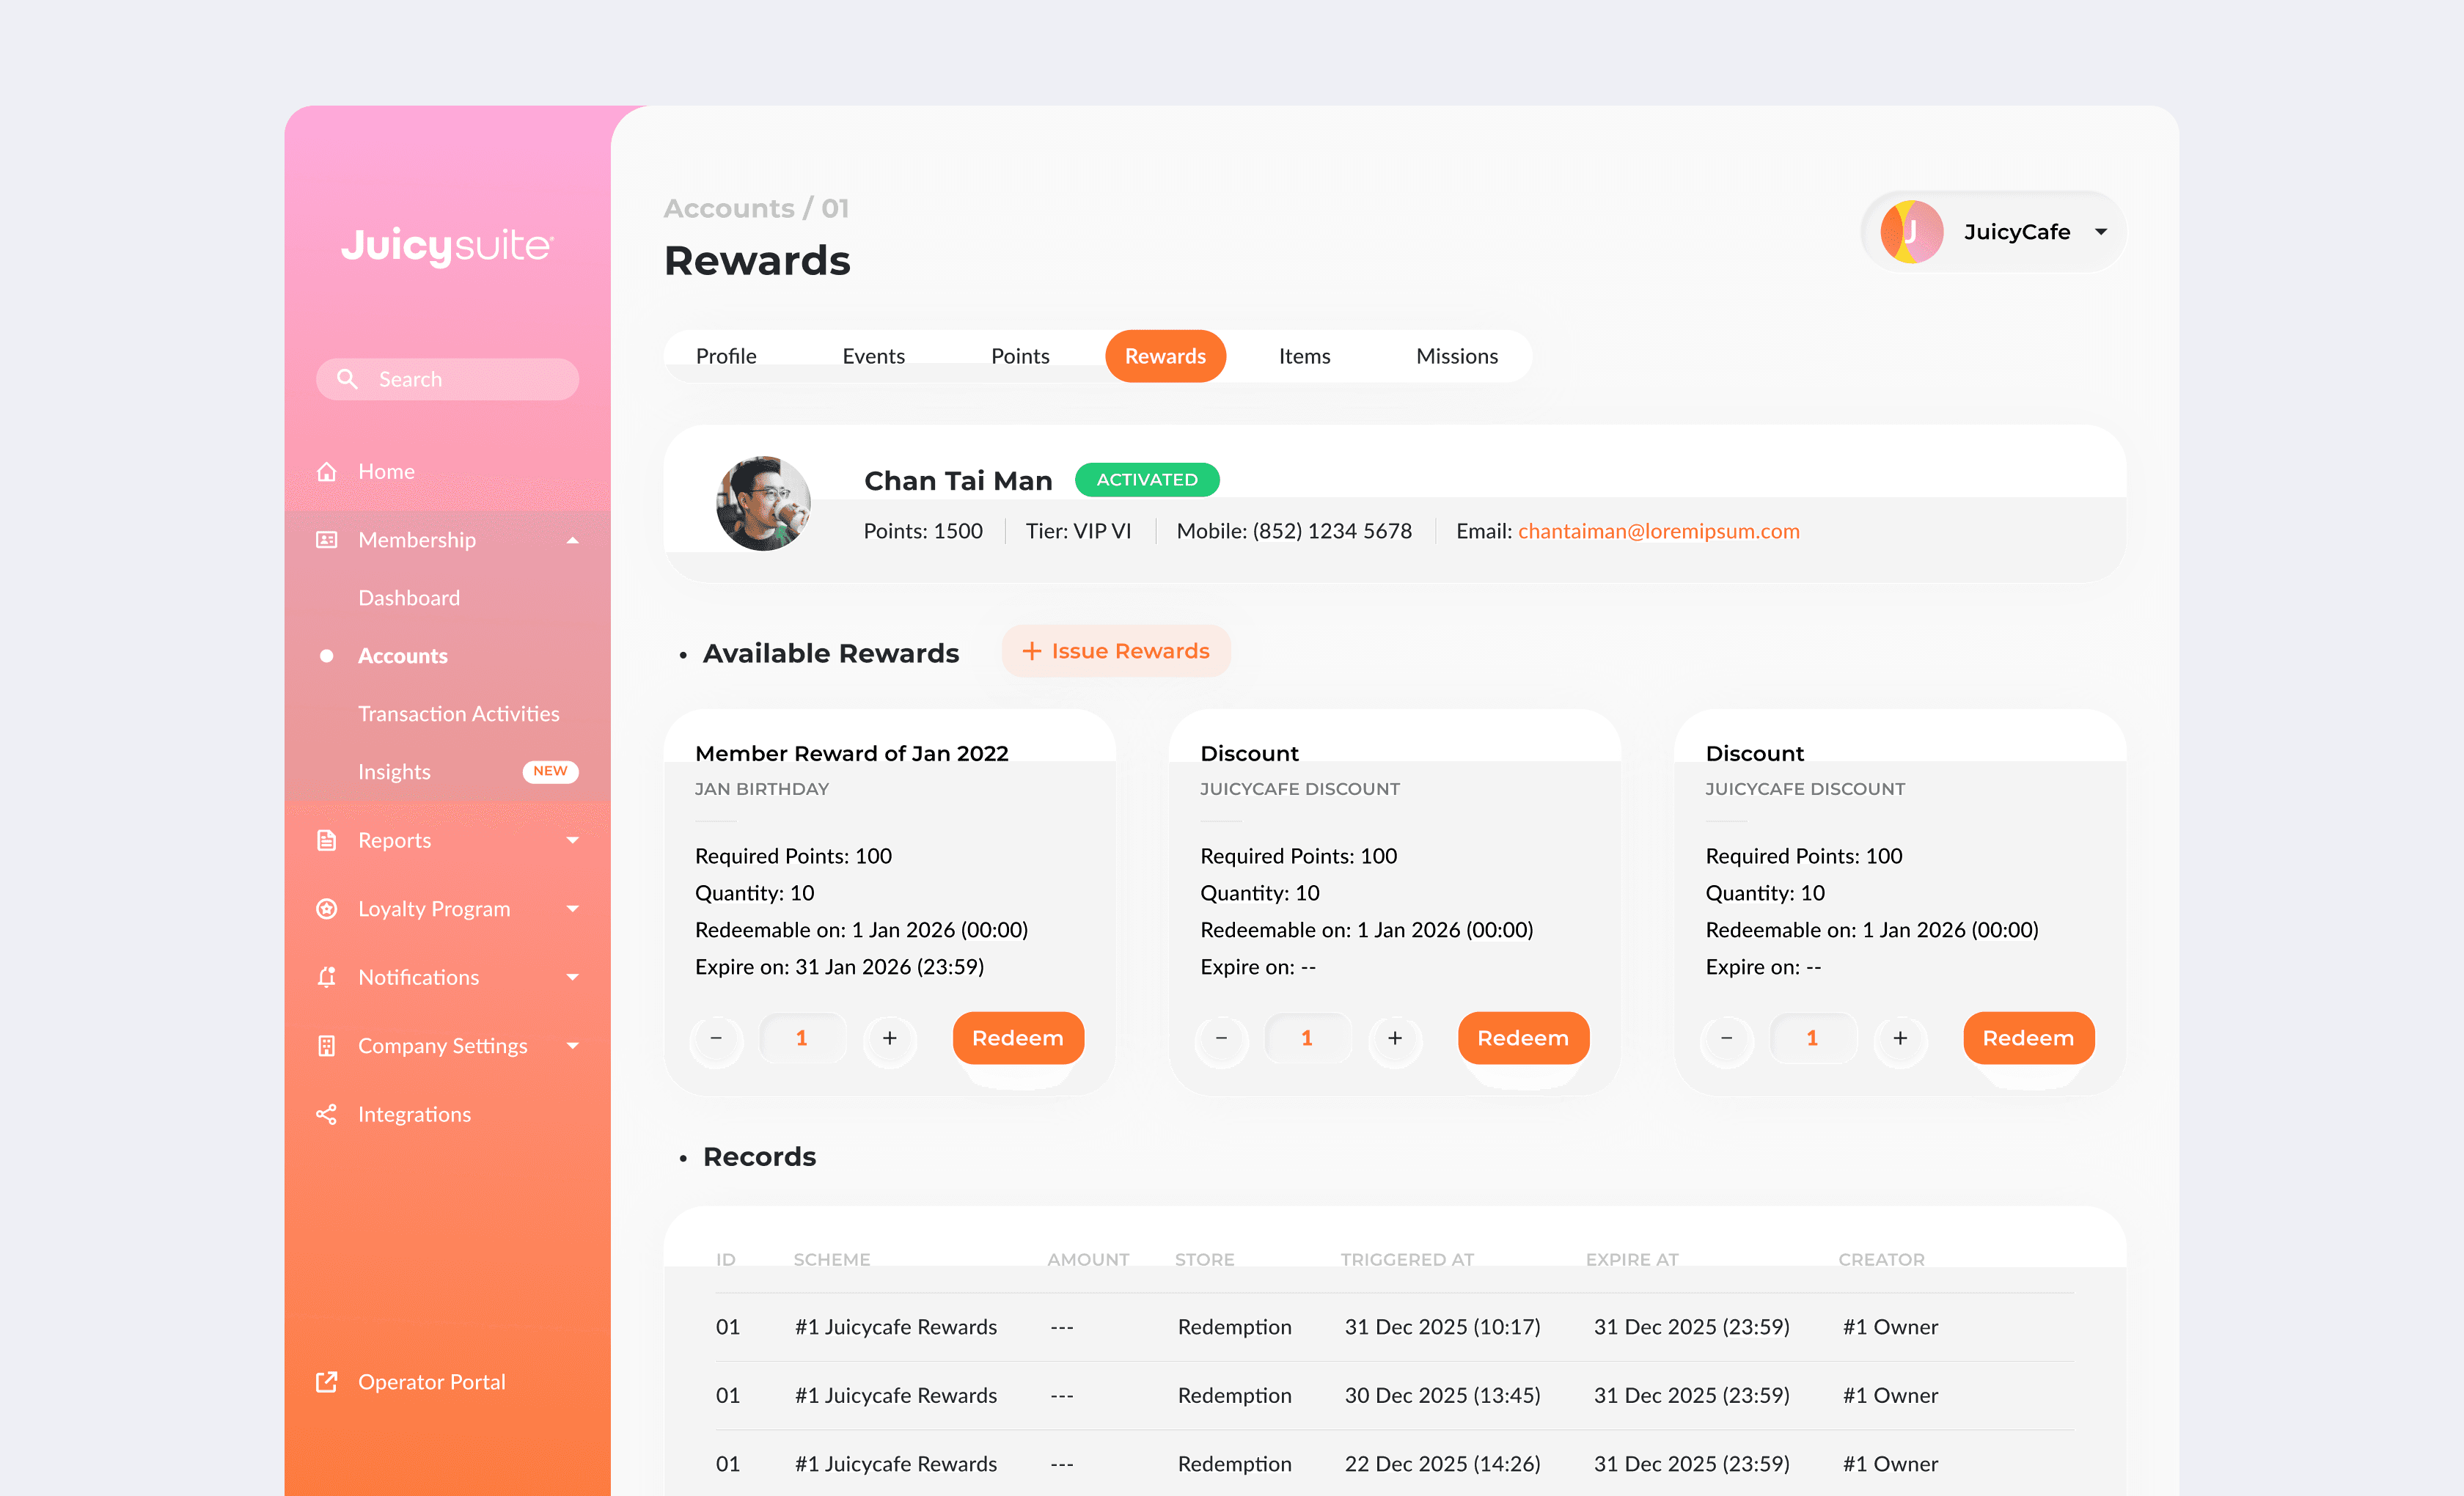2464x1496 pixels.
Task: Focus the sidebar Search field
Action: point(447,379)
